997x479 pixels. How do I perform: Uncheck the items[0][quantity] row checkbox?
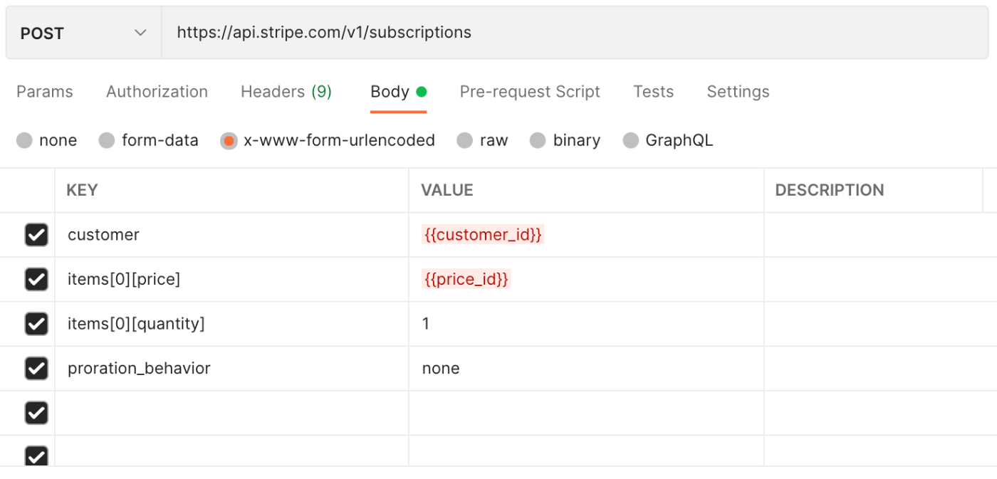(36, 324)
